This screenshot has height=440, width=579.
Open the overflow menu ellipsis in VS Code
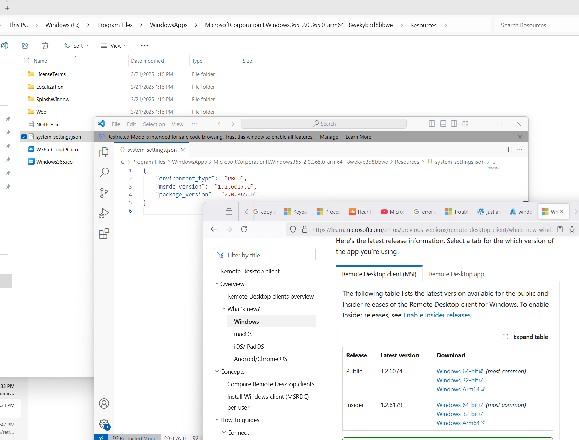pyautogui.click(x=195, y=124)
